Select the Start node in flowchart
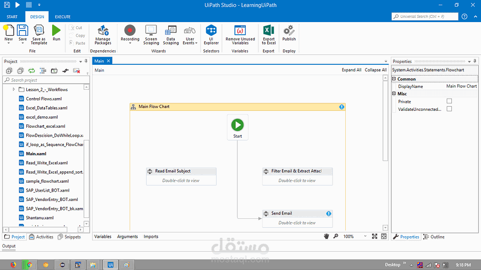Image resolution: width=481 pixels, height=270 pixels. tap(237, 127)
